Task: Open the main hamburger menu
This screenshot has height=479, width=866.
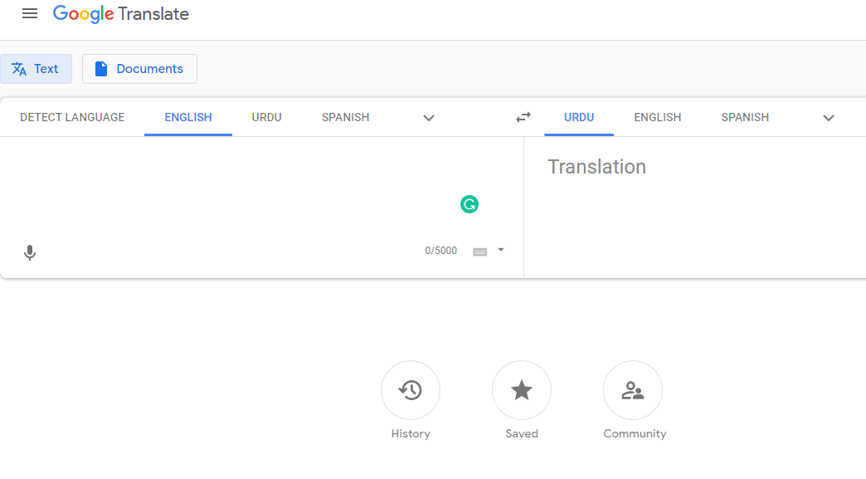Action: [30, 14]
